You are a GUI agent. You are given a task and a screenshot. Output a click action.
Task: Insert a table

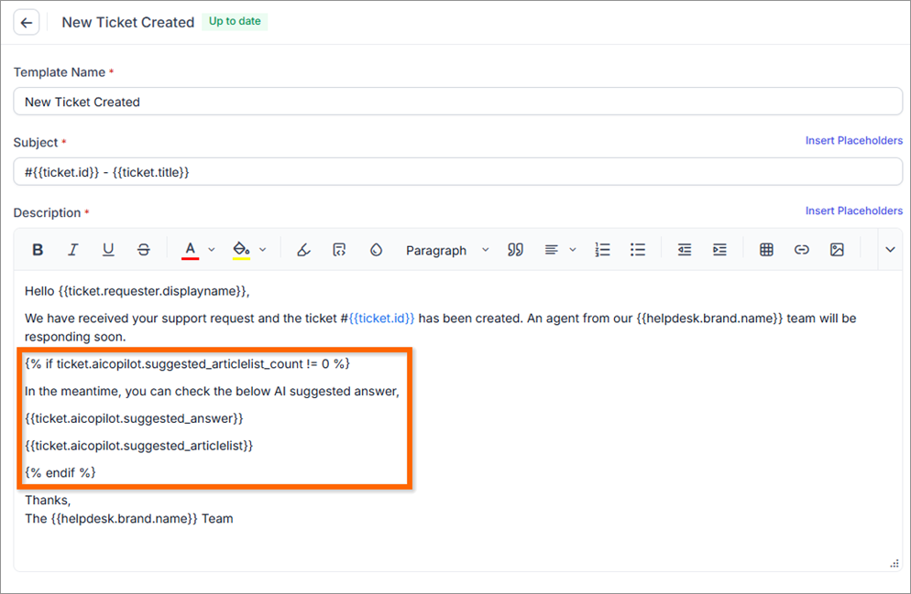point(766,250)
